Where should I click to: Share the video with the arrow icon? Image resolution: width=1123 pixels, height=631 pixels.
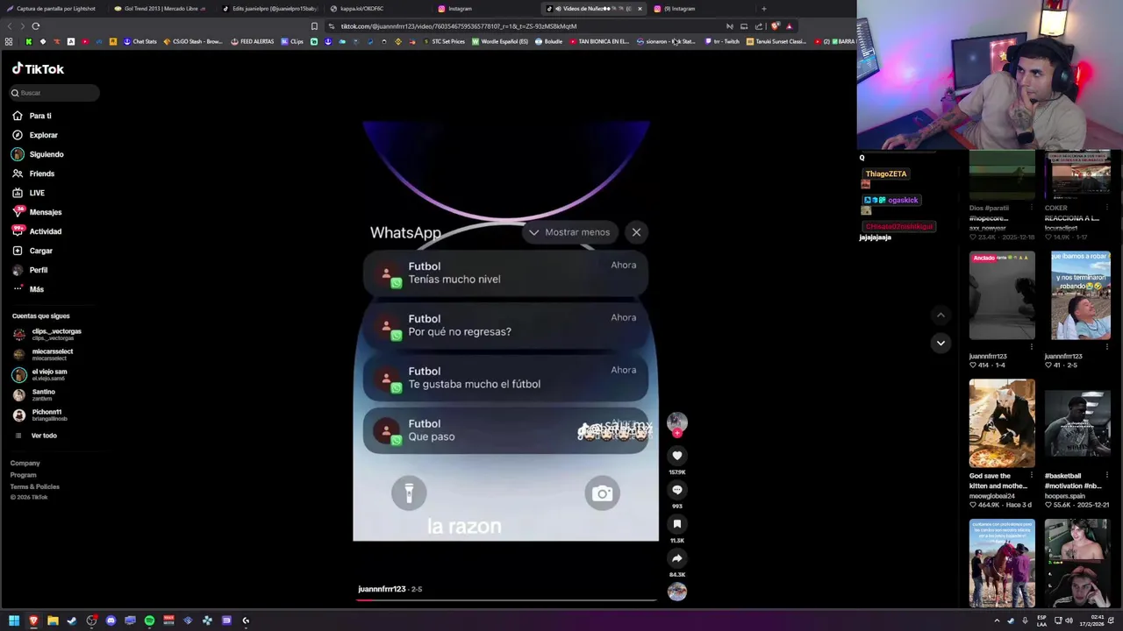coord(676,558)
